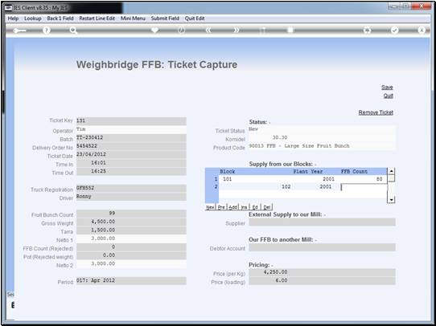
Task: Go forward with the double right arrow icon
Action: 236,31
